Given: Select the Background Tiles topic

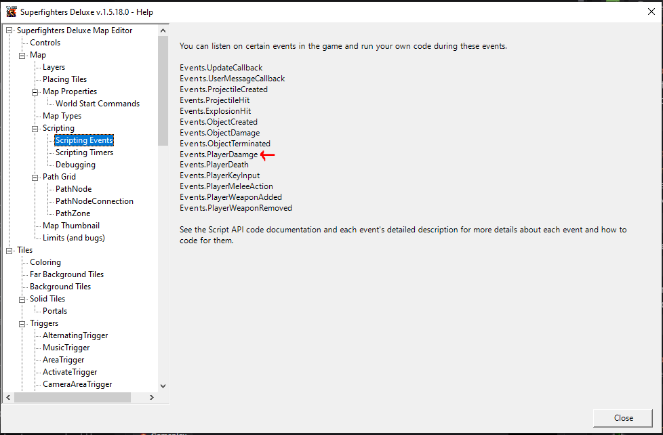Looking at the screenshot, I should tap(60, 287).
